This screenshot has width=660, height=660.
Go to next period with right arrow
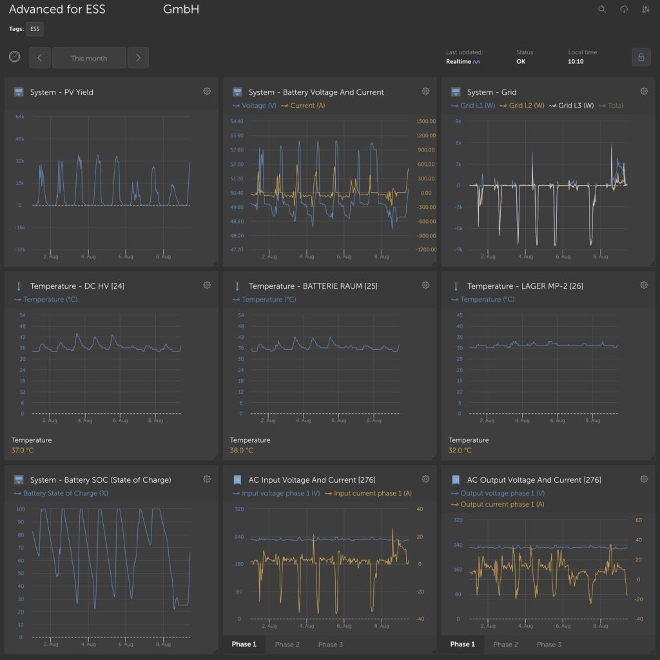[138, 57]
